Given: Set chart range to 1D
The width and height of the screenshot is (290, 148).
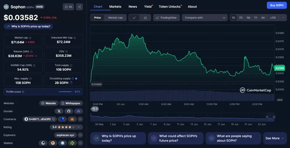Looking at the screenshot, I should coord(233,18).
